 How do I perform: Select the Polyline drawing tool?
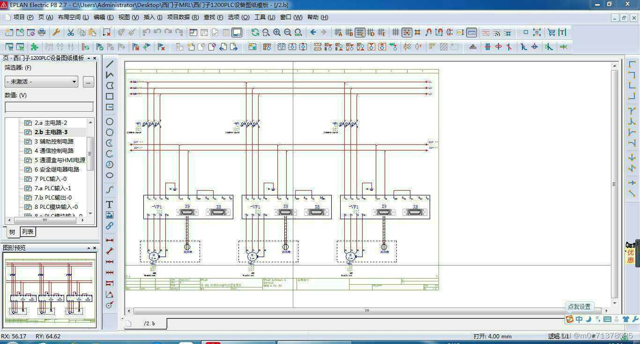[110, 75]
